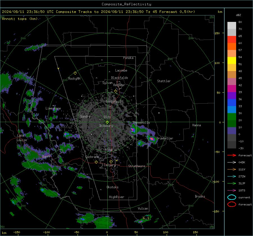The image size is (253, 236).
Task: Select the green 20–30 dBZ color swatch
Action: (232, 117)
